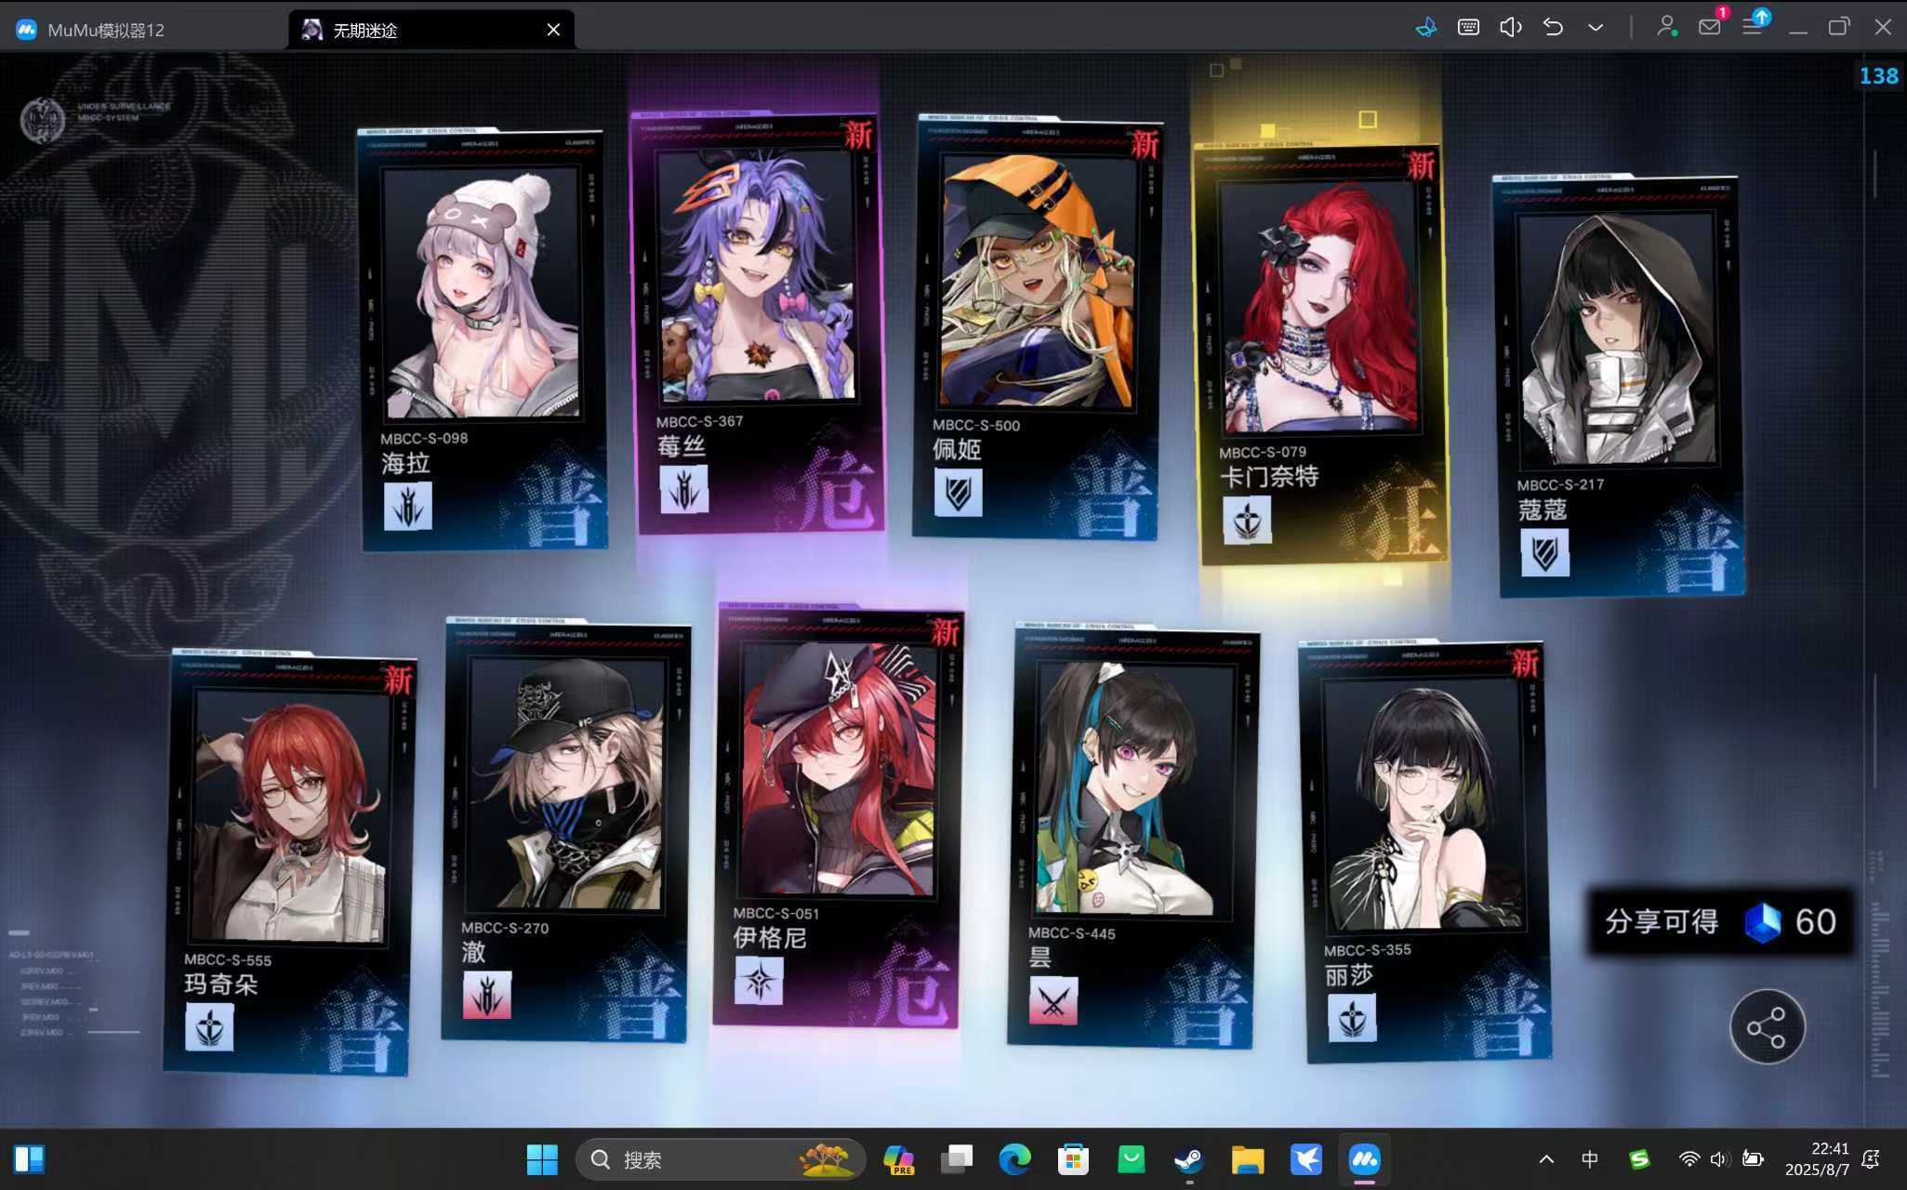Click the 新 badge on 卡门奈特 card

[1421, 165]
